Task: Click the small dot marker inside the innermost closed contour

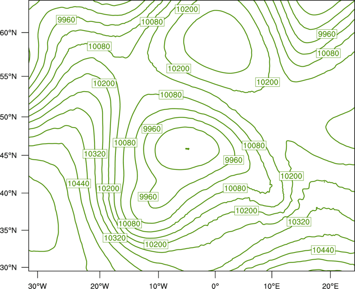Action: pyautogui.click(x=187, y=149)
